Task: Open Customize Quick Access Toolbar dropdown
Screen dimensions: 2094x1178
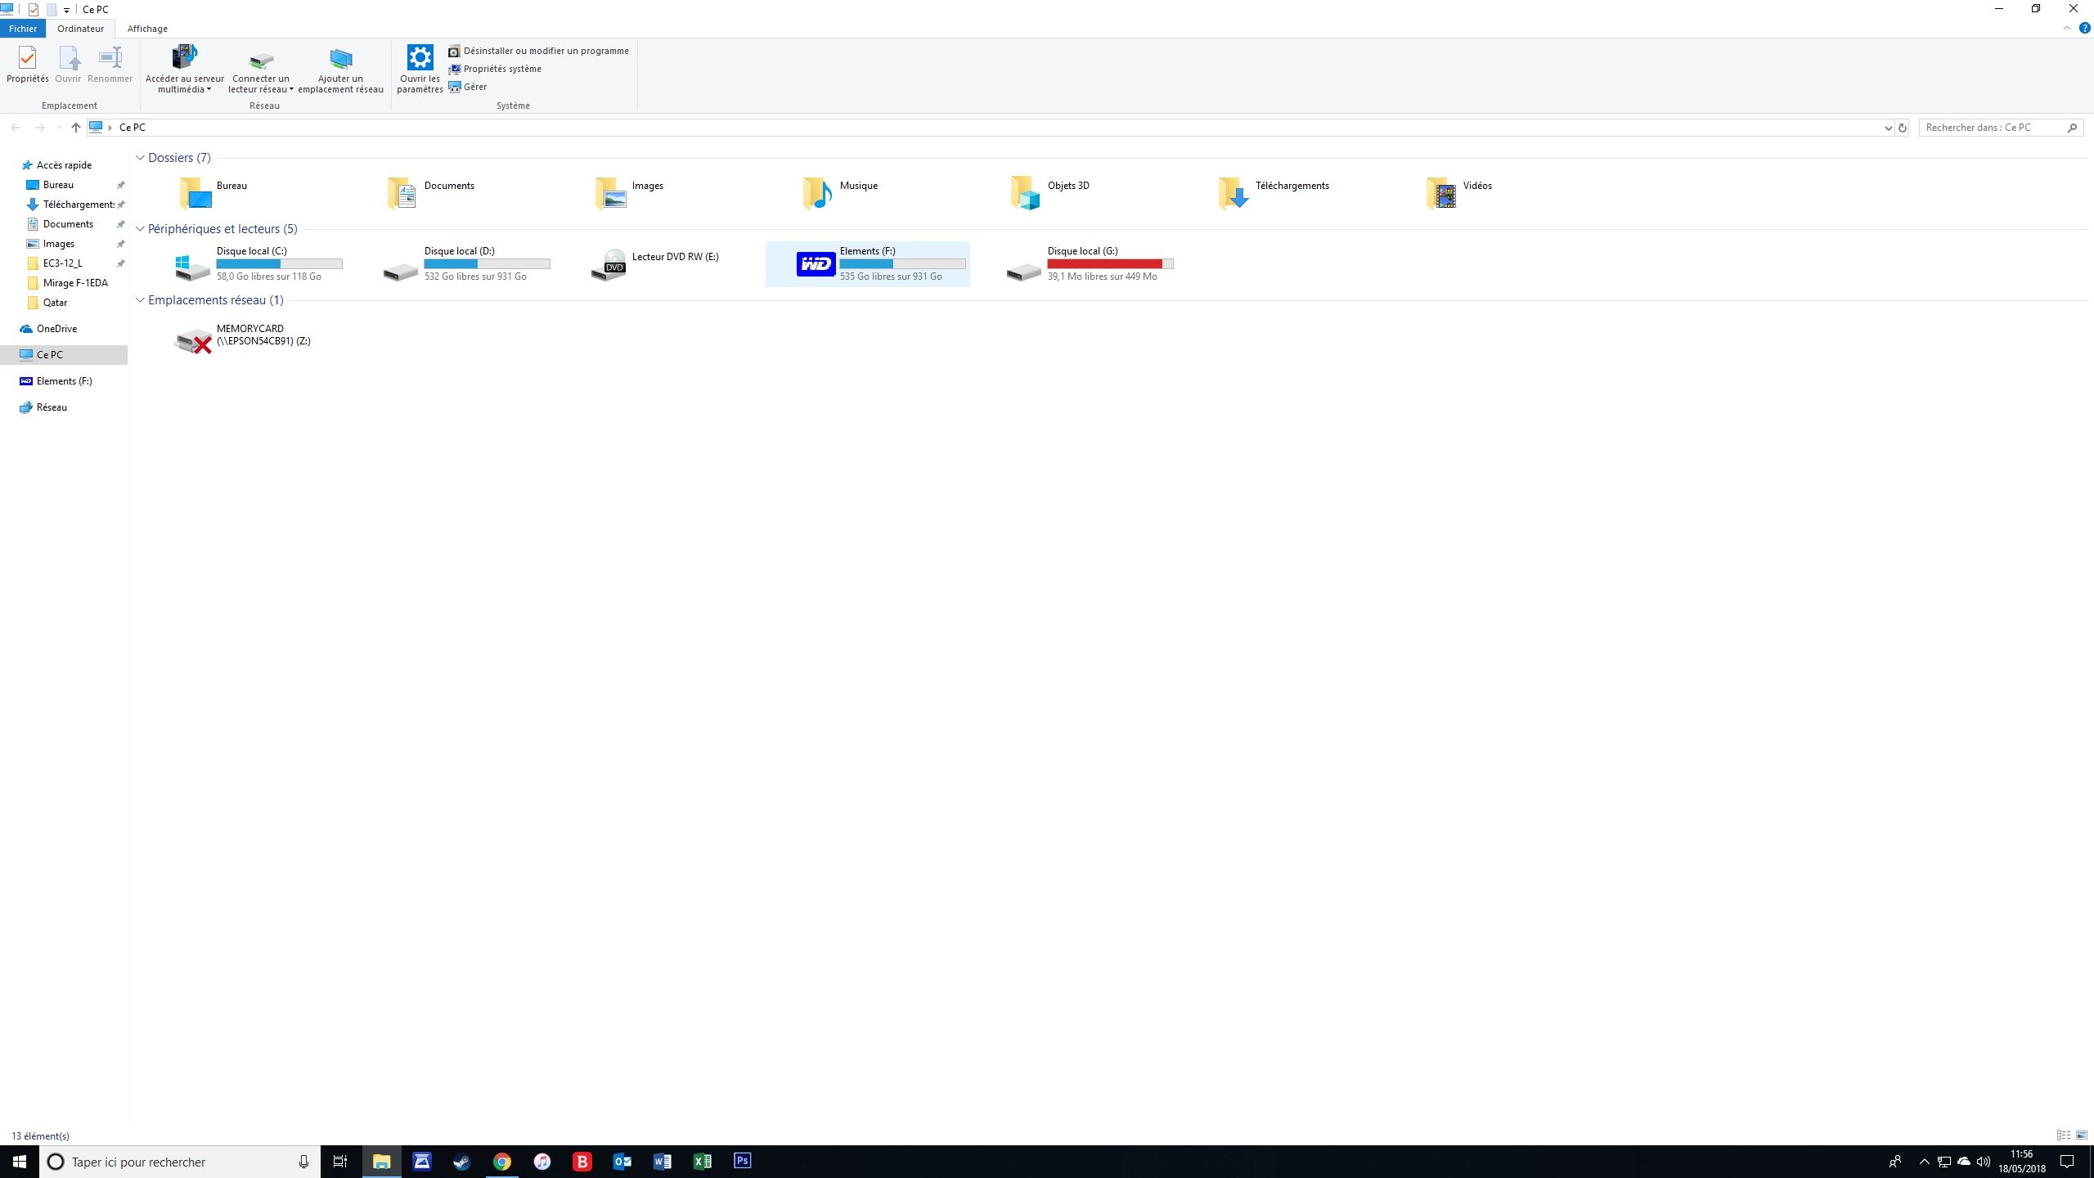Action: [66, 10]
